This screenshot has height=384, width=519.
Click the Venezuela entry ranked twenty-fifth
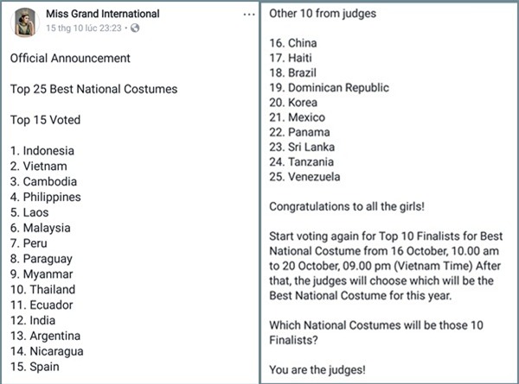point(307,177)
